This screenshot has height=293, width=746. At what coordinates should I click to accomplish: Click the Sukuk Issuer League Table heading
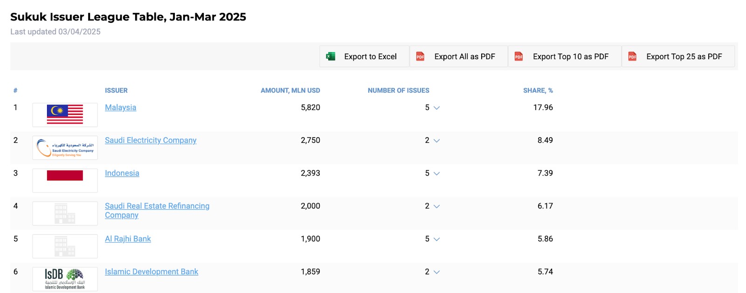(x=128, y=17)
